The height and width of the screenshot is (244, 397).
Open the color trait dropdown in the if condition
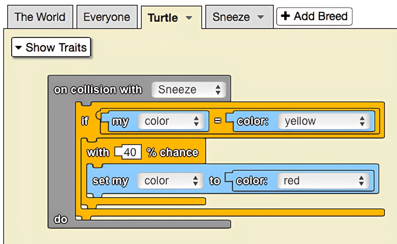tap(172, 121)
